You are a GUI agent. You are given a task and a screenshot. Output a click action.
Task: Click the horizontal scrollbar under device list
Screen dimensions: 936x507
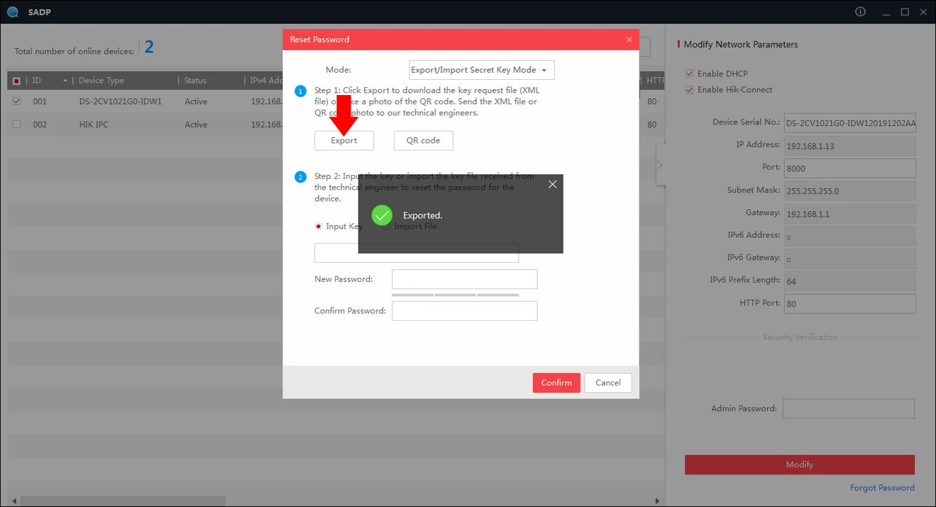coord(123,501)
